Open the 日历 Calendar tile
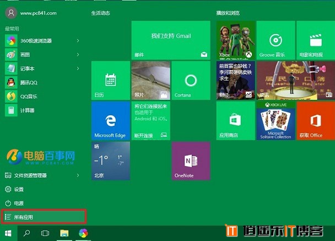The height and width of the screenshot is (241, 335). pos(111,81)
